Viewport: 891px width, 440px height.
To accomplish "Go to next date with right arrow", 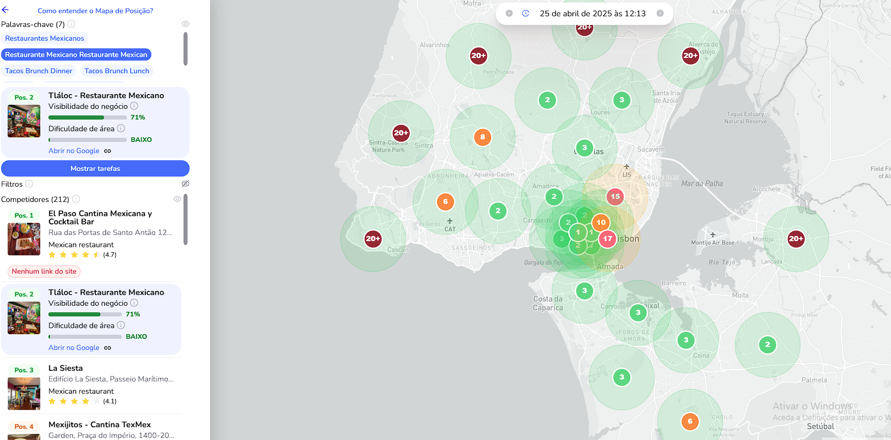I will 660,13.
